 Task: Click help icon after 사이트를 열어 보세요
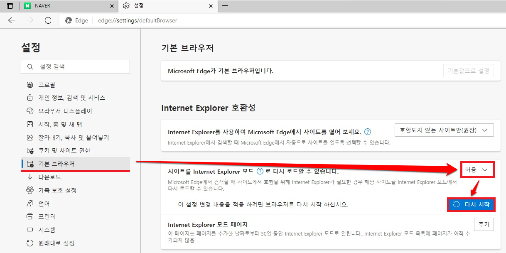pos(367,132)
